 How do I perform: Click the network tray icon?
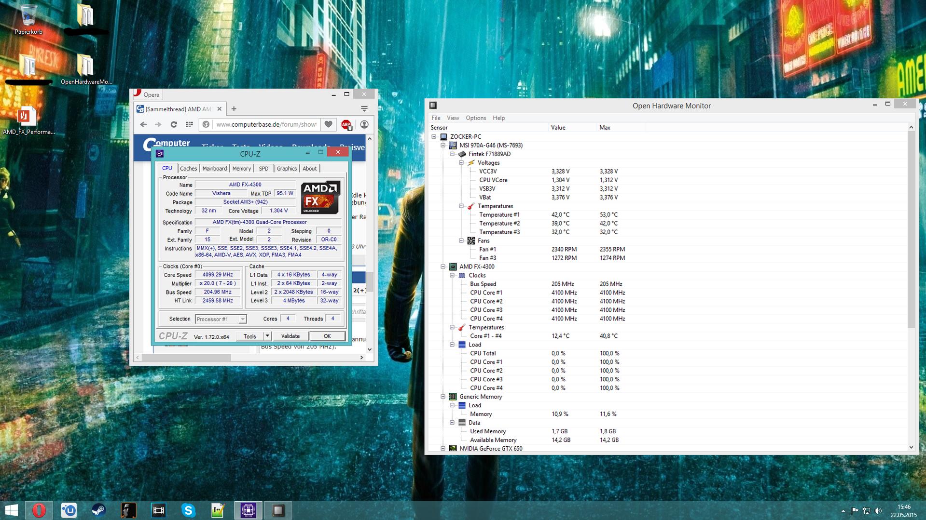coord(866,511)
